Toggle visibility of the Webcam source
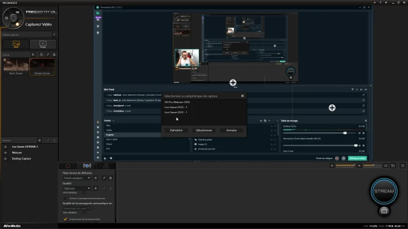Viewport: 408px width, 229px height. point(5,153)
